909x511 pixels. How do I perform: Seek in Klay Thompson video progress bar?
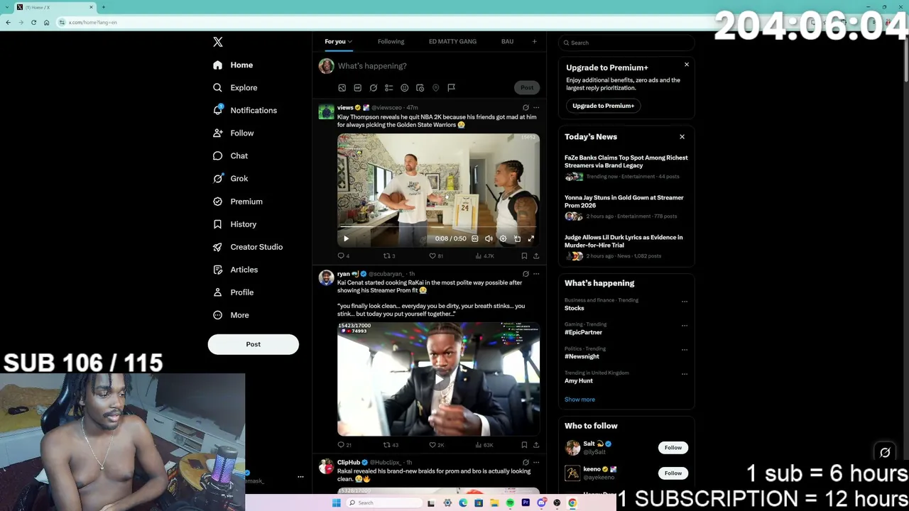coord(438,227)
